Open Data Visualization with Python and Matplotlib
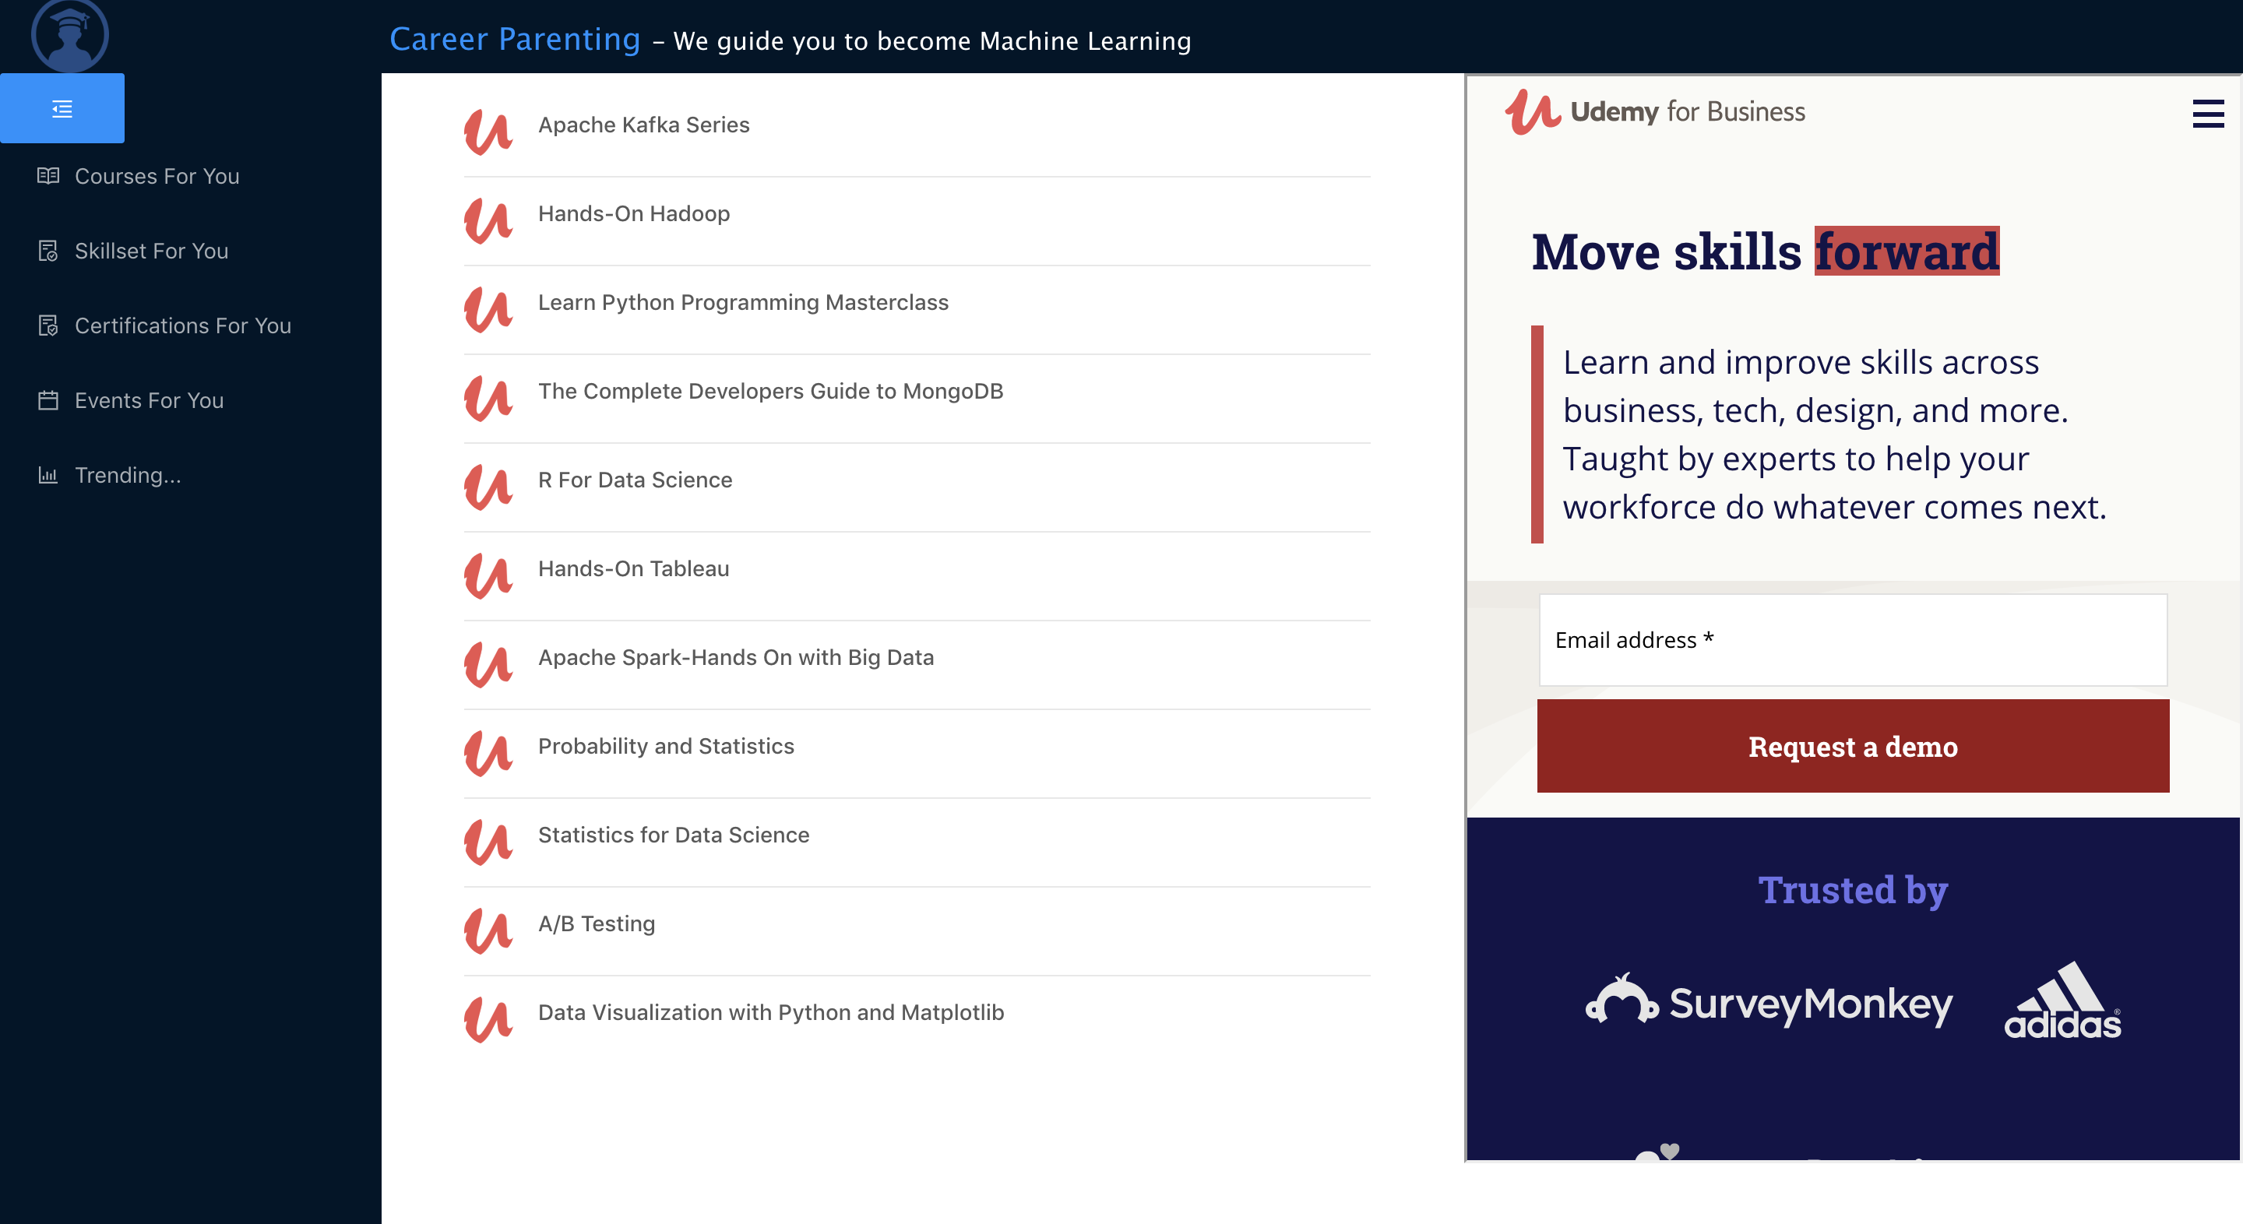This screenshot has height=1224, width=2243. pos(770,1012)
